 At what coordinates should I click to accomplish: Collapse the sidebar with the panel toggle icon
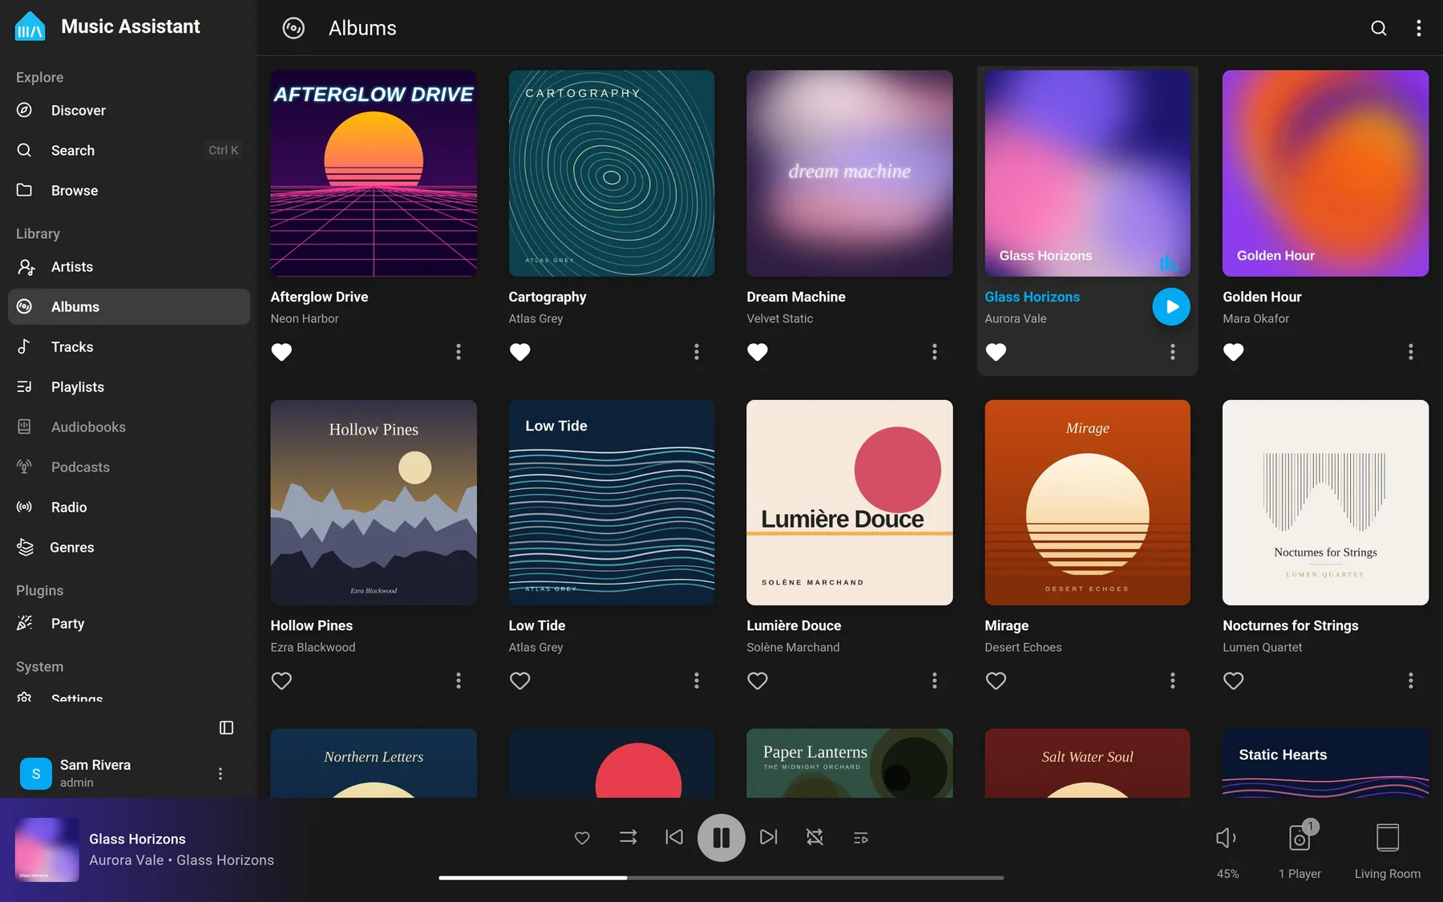point(226,727)
